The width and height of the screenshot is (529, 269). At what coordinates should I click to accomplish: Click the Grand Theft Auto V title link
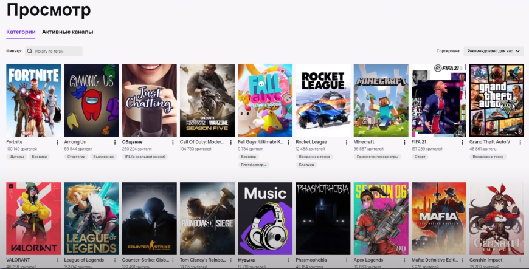click(489, 142)
